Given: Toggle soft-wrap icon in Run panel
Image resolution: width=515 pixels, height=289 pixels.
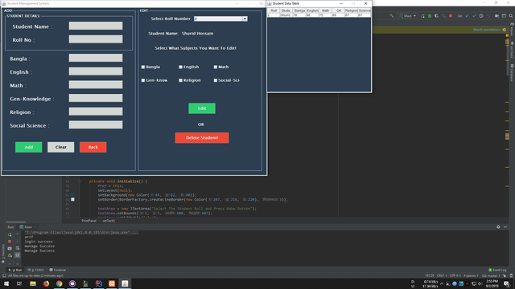Looking at the screenshot, I should [18, 248].
